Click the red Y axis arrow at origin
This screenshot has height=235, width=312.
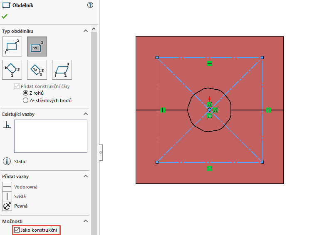[x=209, y=99]
